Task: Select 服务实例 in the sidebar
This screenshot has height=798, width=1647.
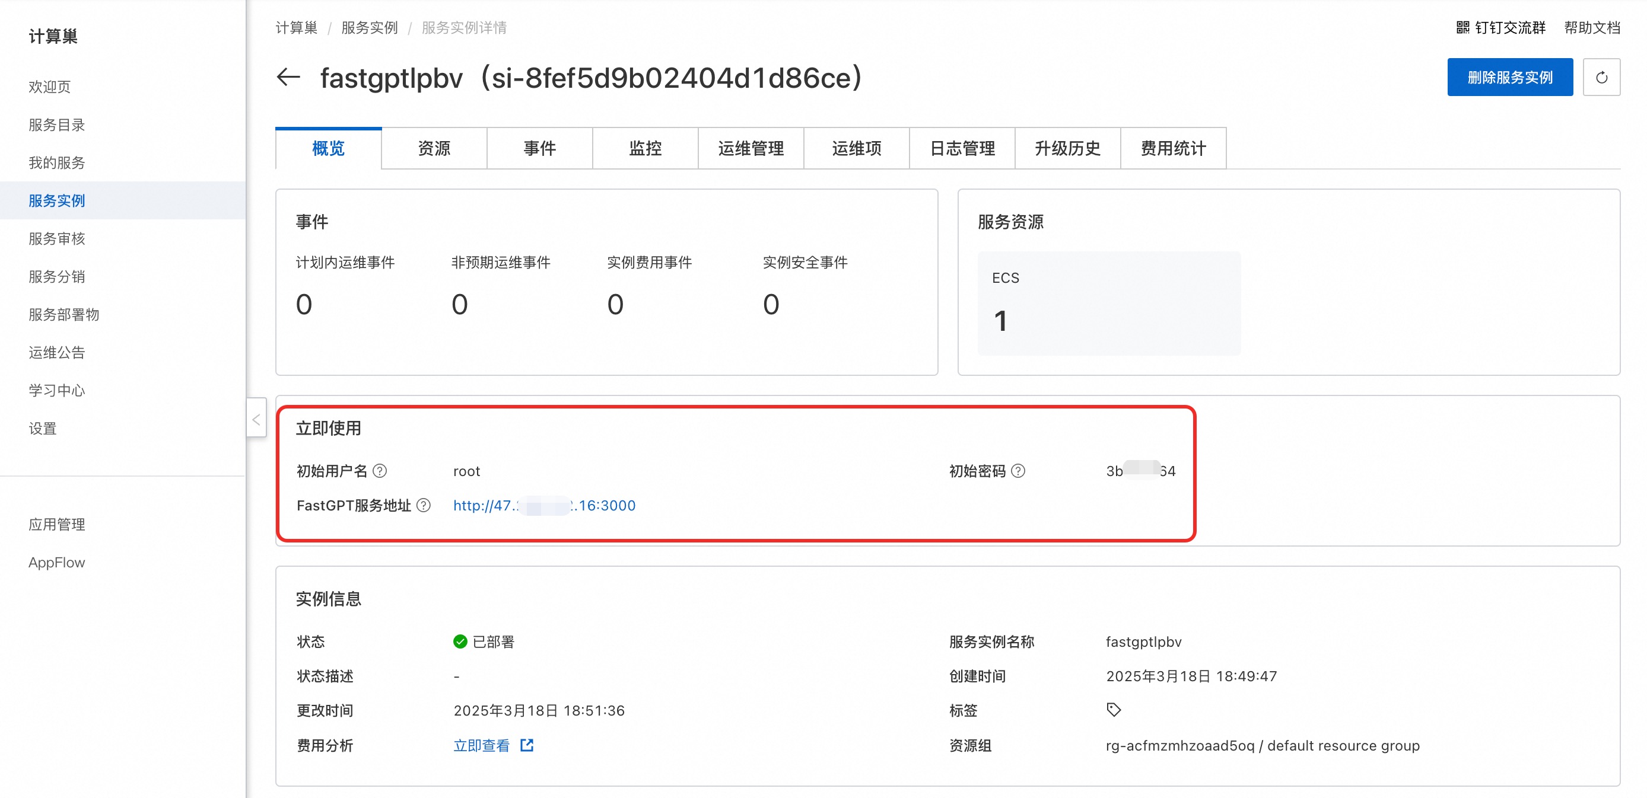Action: 57,200
